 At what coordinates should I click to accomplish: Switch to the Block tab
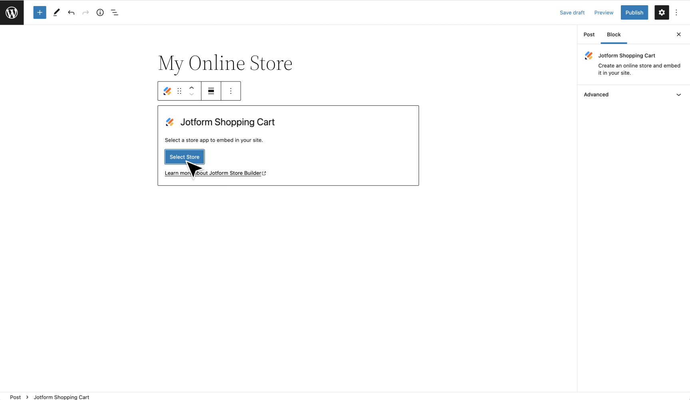pos(614,34)
